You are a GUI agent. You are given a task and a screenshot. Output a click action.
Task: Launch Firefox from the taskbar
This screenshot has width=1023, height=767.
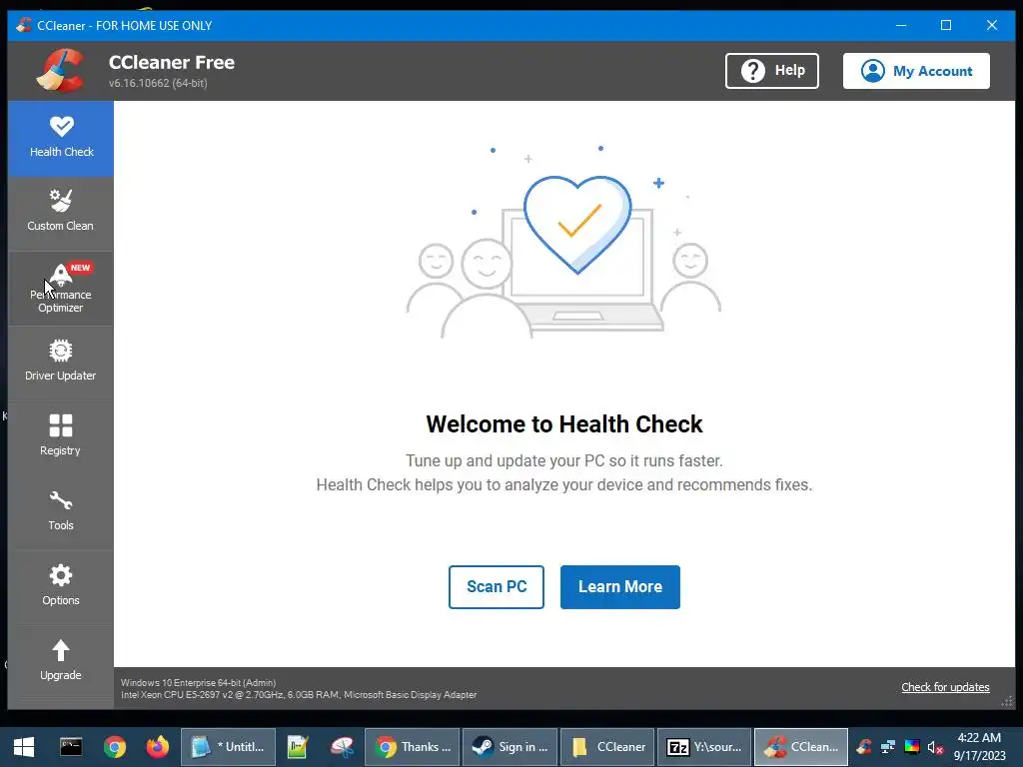[157, 747]
